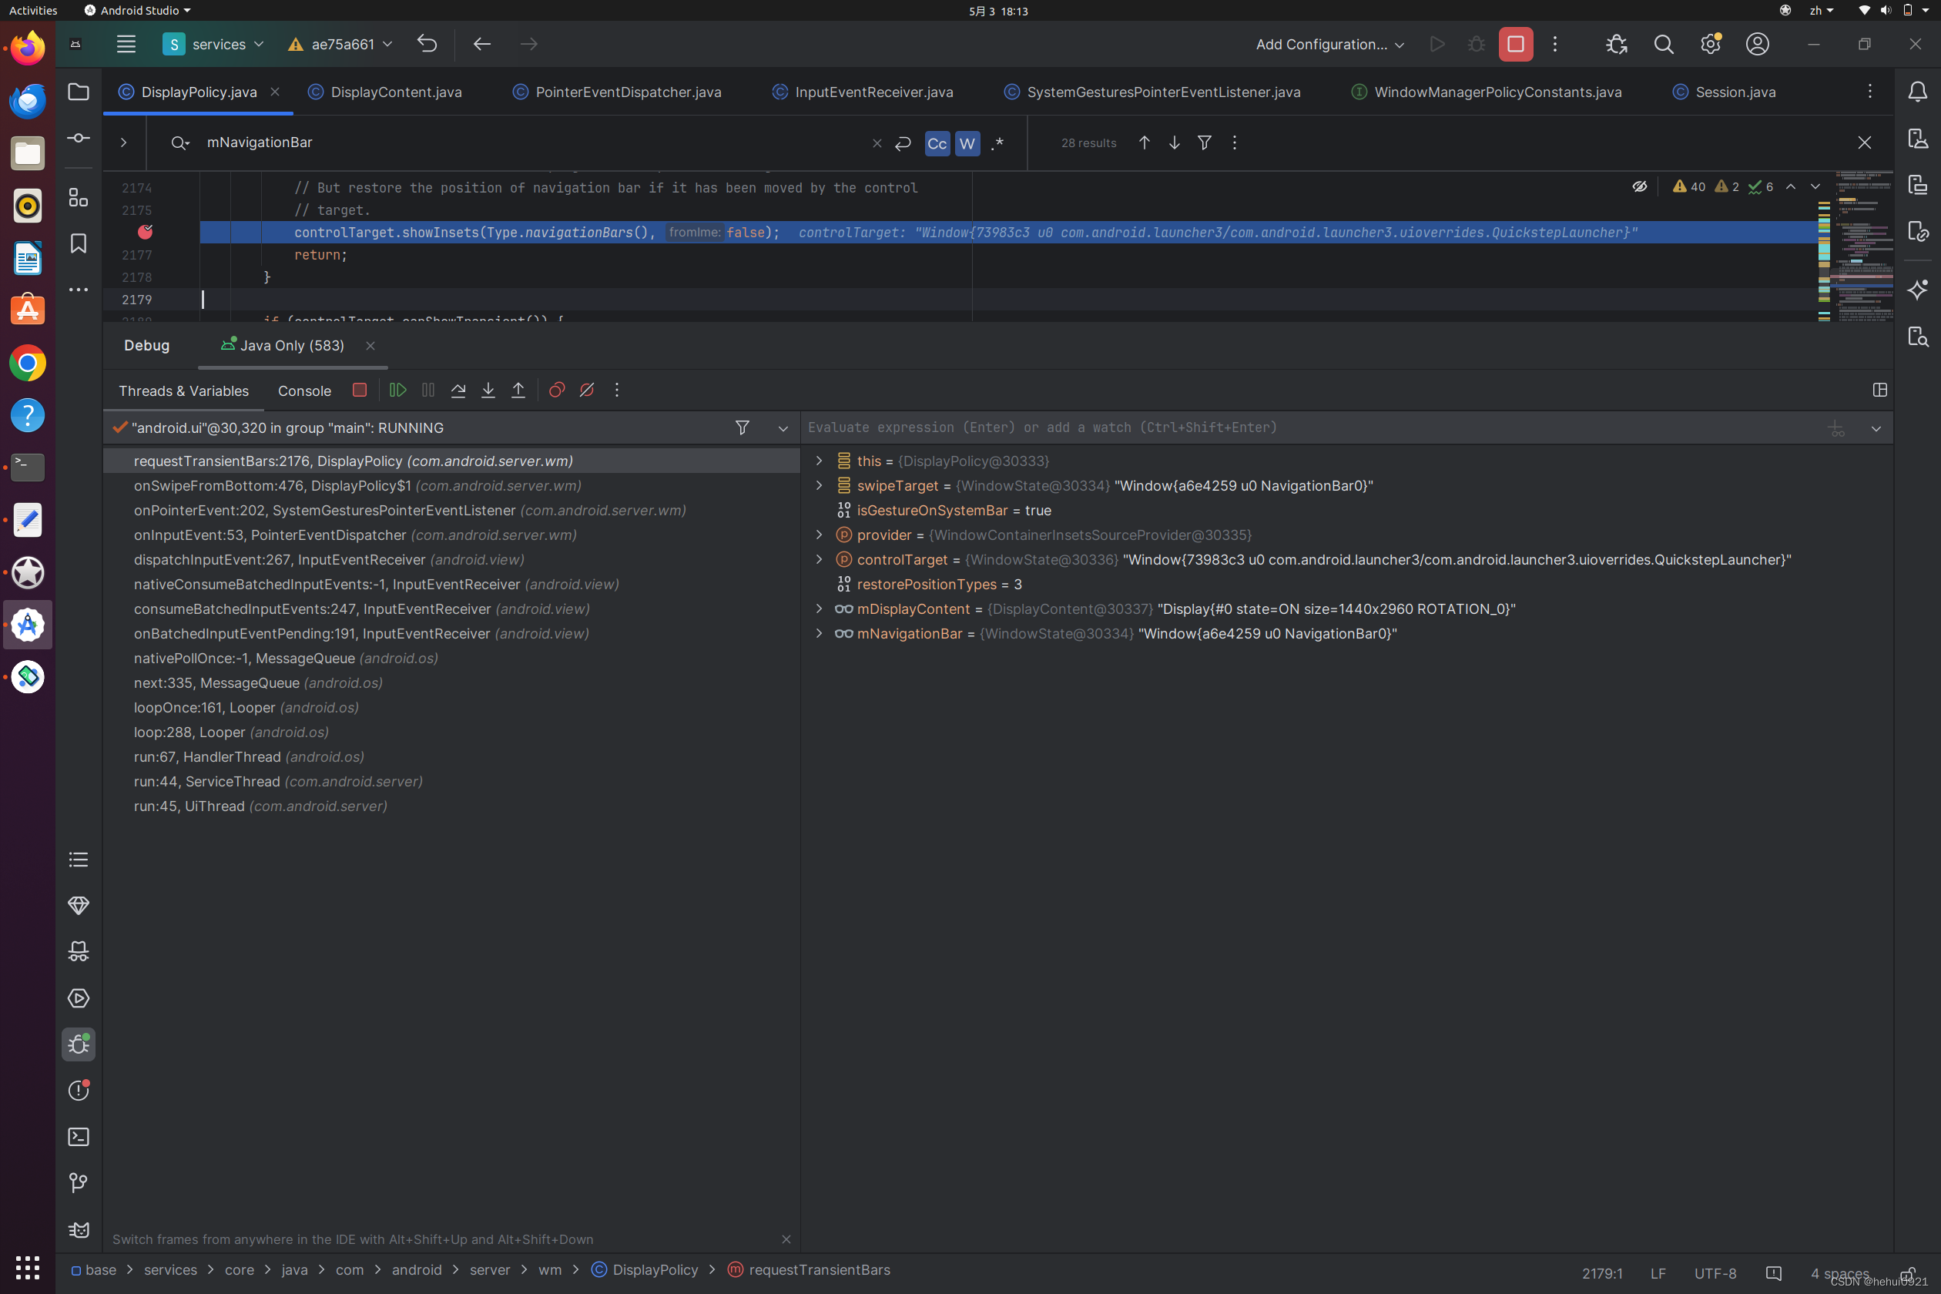Image resolution: width=1941 pixels, height=1294 pixels.
Task: Toggle reader mode eye icon in editor
Action: (x=1639, y=186)
